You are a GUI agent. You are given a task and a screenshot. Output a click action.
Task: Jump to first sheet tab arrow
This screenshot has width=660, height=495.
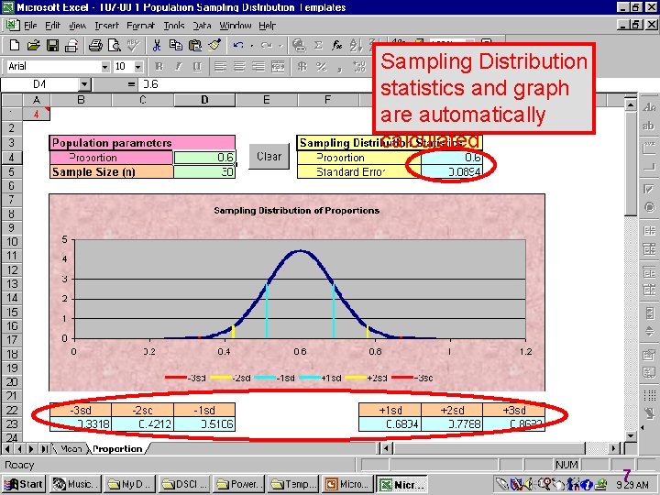point(7,448)
